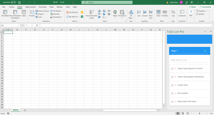The height and width of the screenshot is (115, 214).
Task: Open ToDo List Pro pane options arrow
Action: tap(205, 32)
